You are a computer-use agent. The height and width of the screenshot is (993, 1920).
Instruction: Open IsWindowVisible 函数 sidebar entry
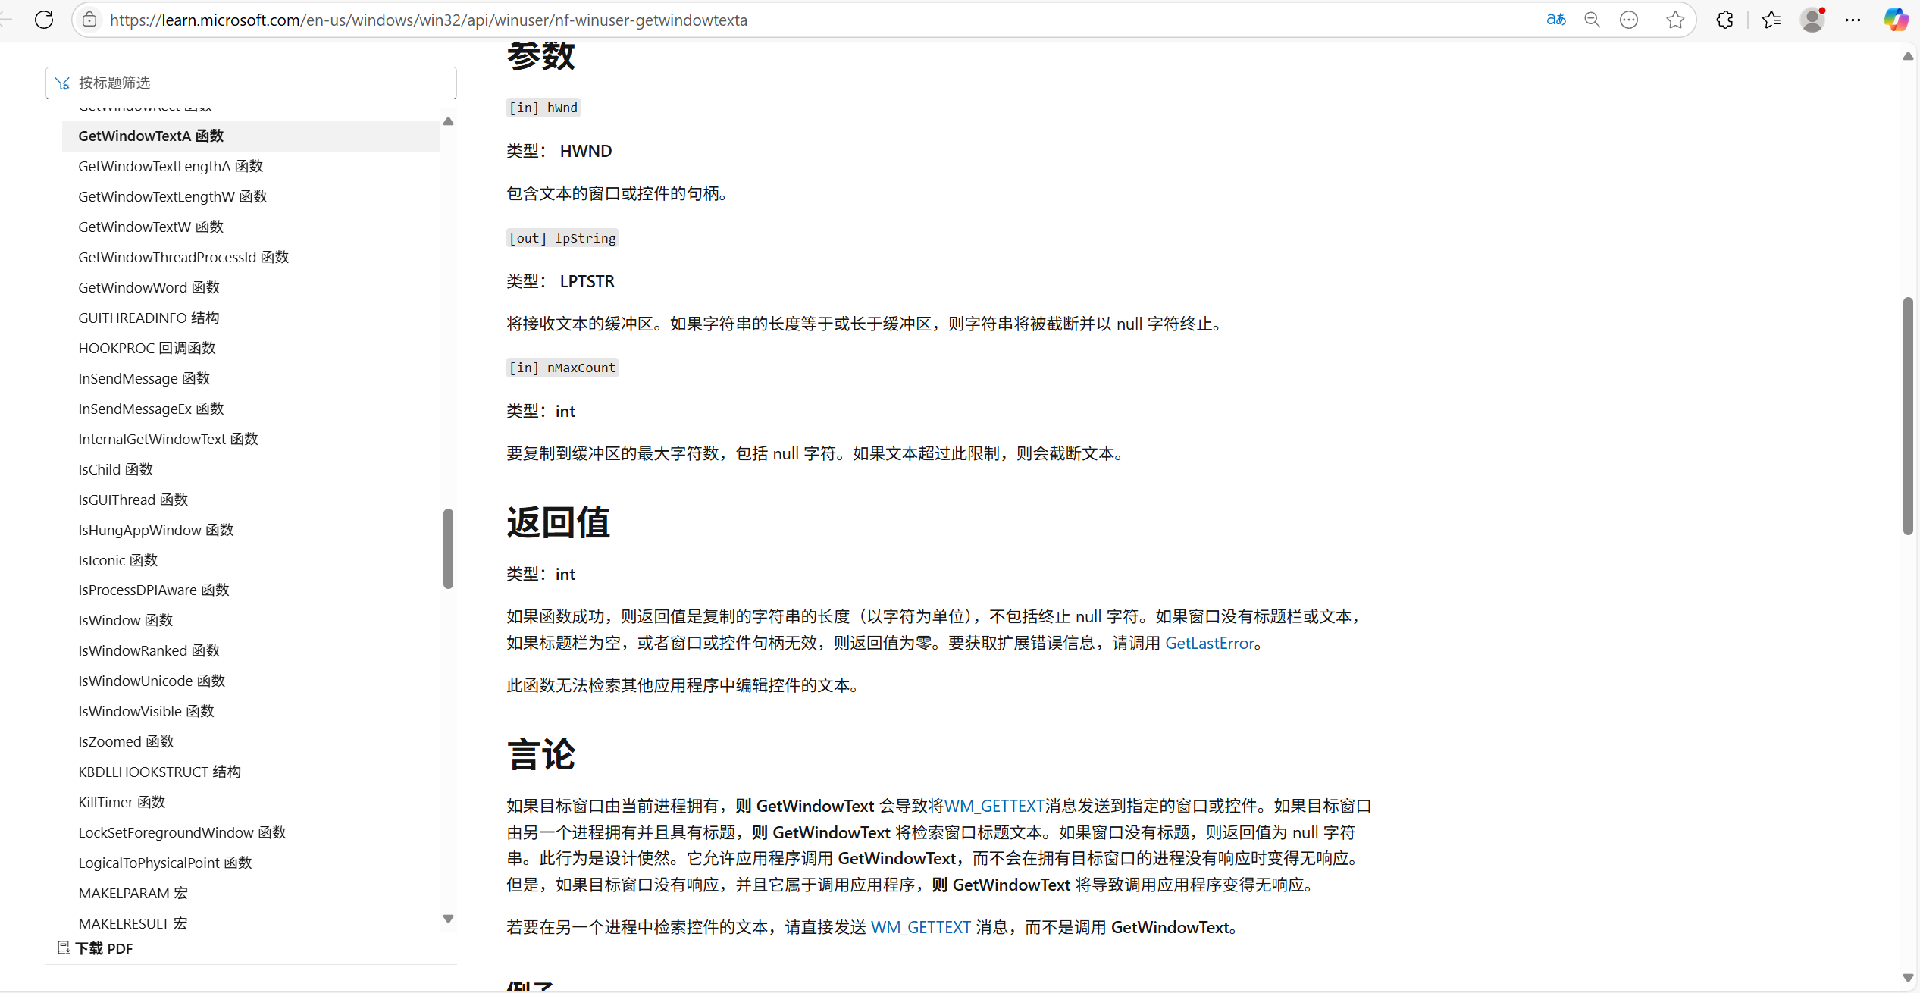[146, 711]
